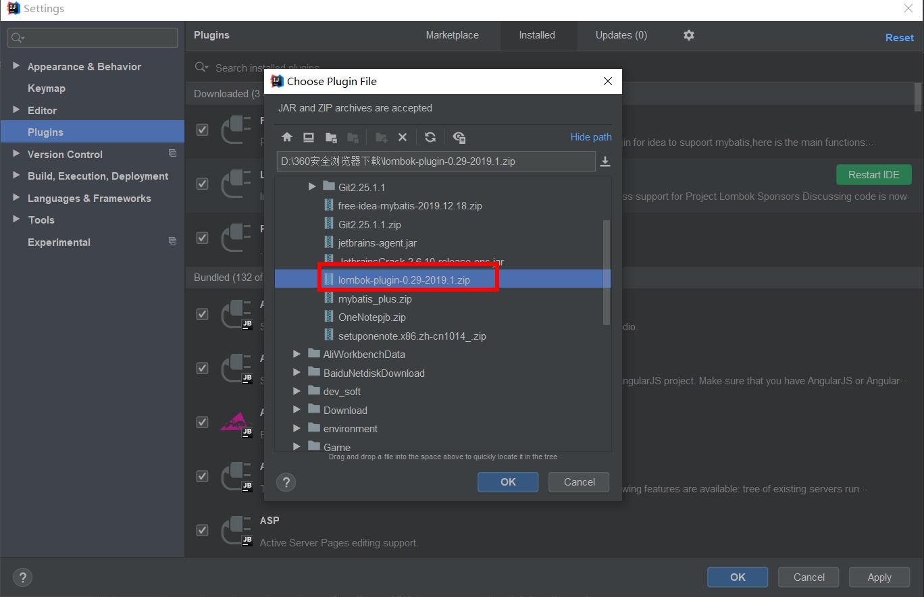Focus the settings search field

pos(93,38)
